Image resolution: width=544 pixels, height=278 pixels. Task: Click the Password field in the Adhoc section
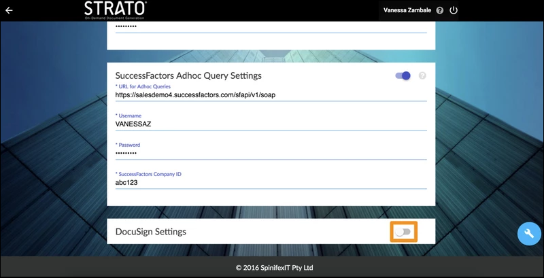coord(271,154)
